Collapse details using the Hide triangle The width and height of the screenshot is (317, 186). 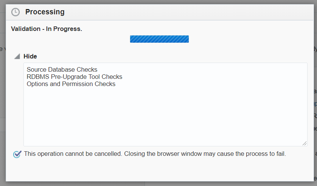(17, 57)
